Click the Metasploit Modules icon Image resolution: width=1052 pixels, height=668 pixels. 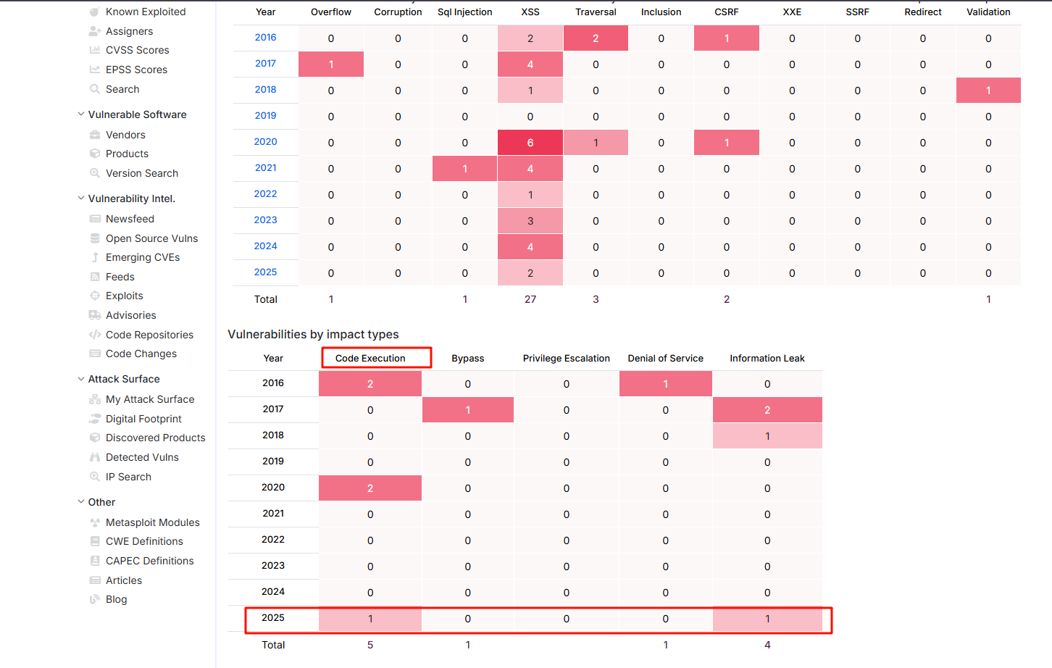(x=95, y=522)
